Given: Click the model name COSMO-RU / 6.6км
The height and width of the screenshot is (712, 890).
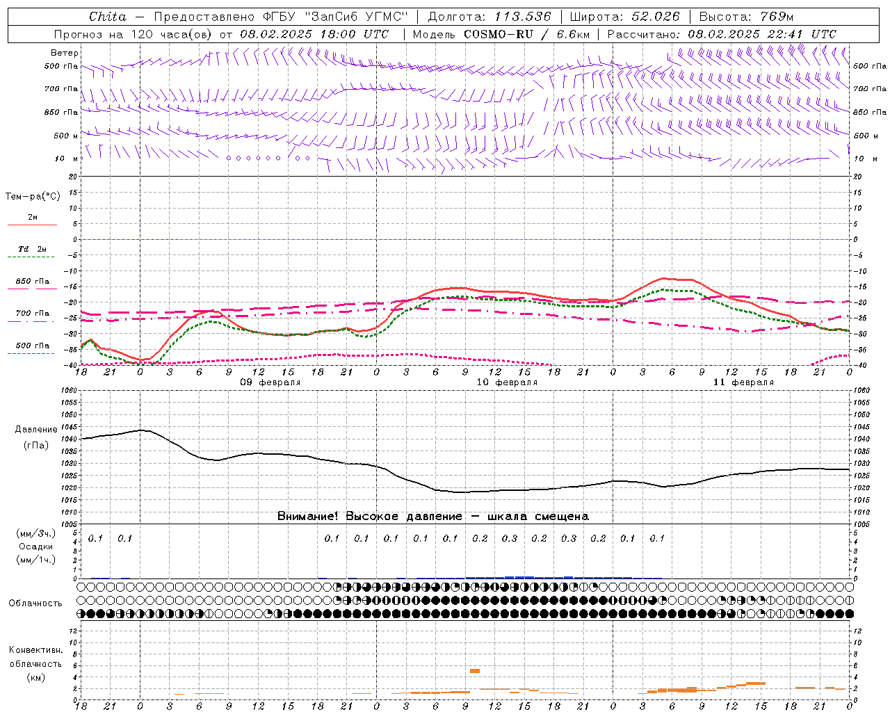Looking at the screenshot, I should point(526,33).
